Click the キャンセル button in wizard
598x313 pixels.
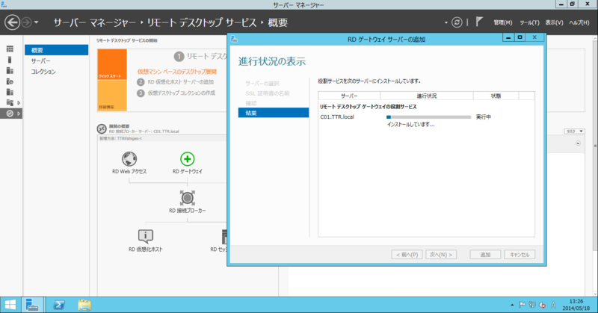[520, 254]
